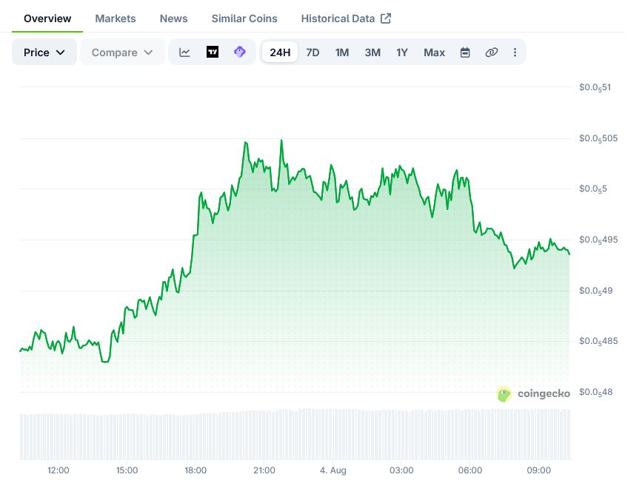Screen dimensions: 625x480
Task: Copy chart link via chain icon
Action: pyautogui.click(x=492, y=52)
